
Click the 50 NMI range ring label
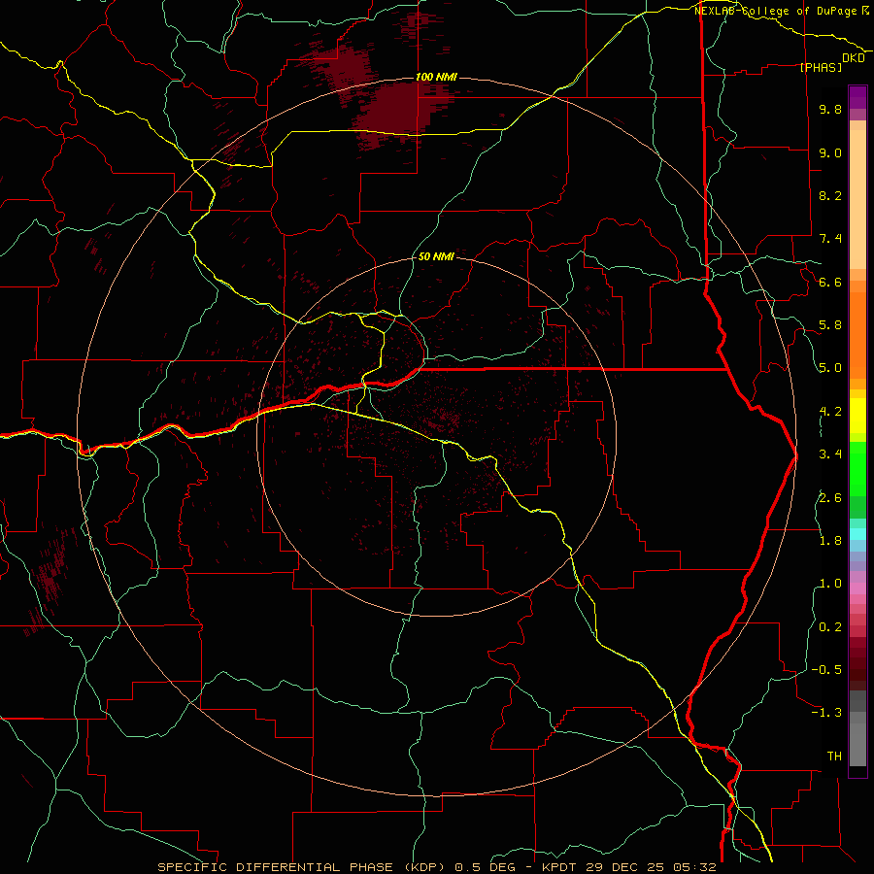436,256
